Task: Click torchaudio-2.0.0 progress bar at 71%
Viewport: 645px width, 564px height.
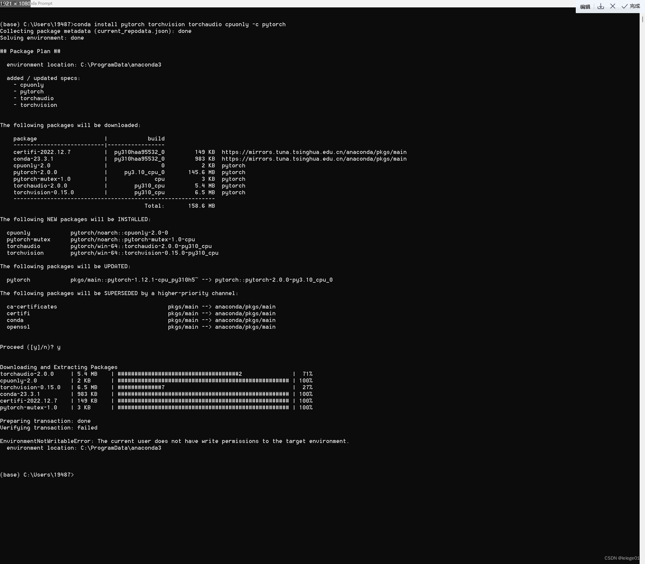Action: click(x=203, y=374)
